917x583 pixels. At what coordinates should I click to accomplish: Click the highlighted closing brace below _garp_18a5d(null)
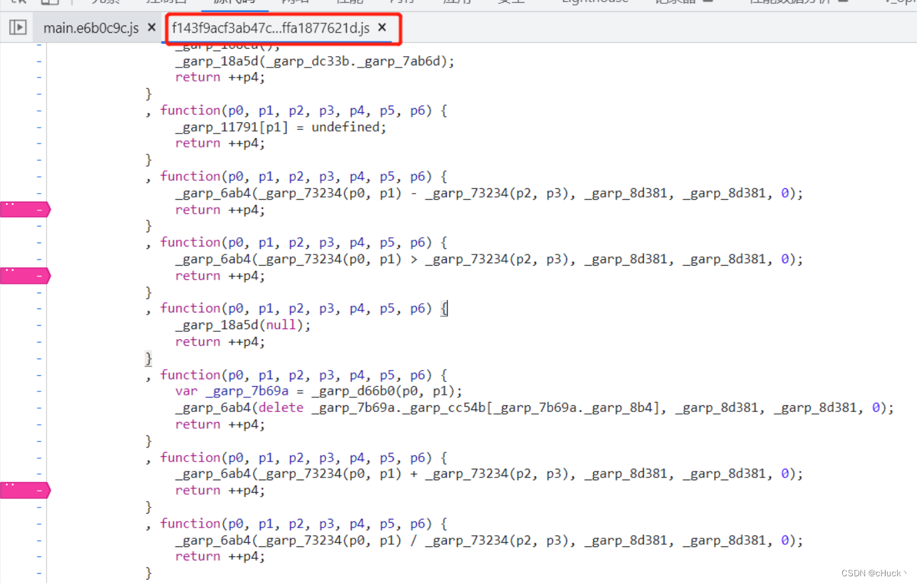coord(148,359)
